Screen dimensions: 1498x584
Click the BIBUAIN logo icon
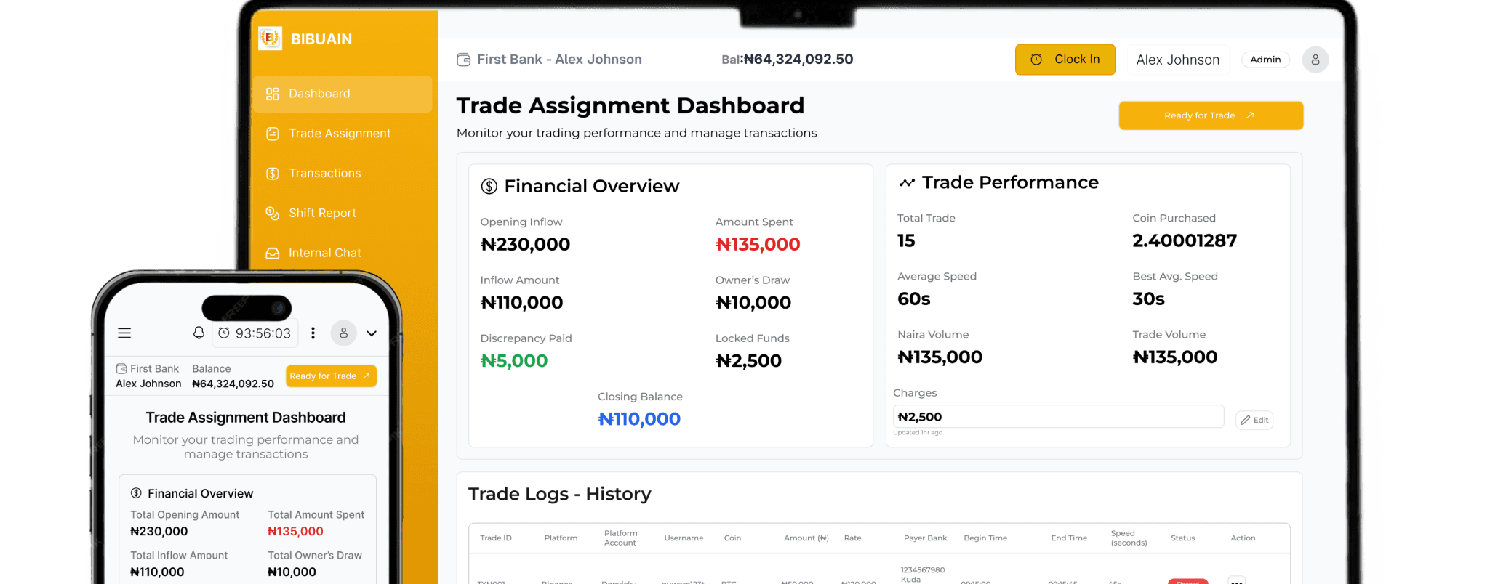coord(270,38)
